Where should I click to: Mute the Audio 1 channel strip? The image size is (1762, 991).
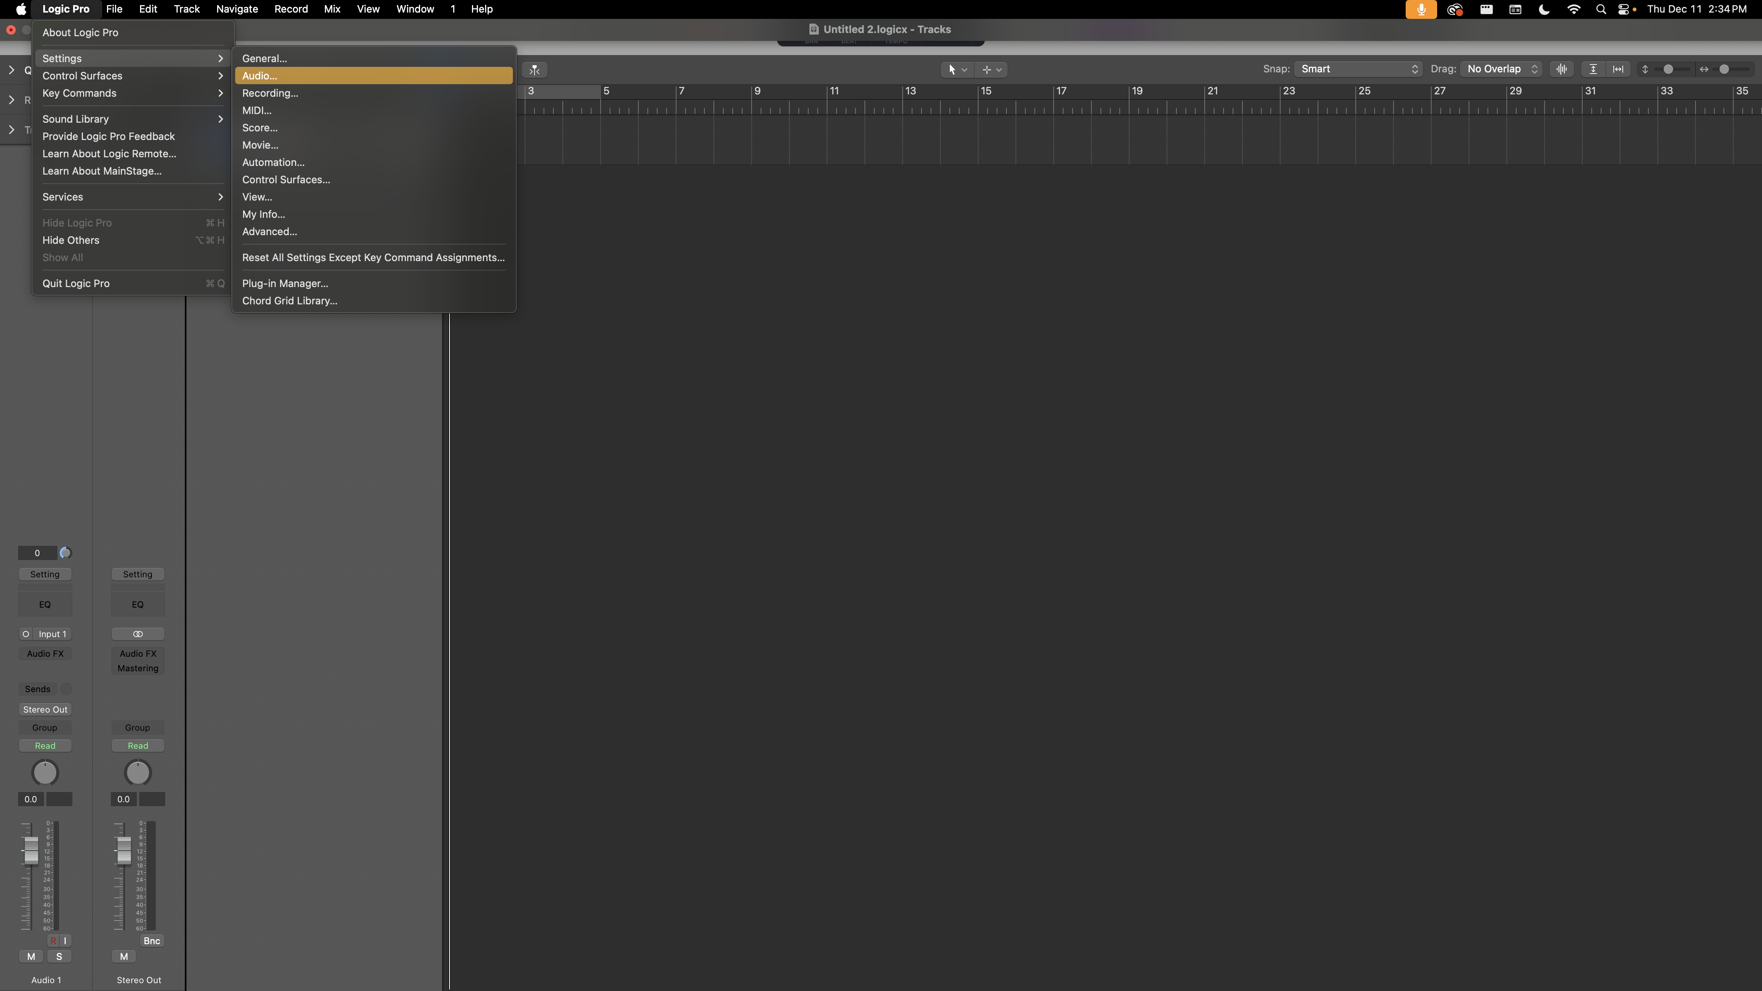(x=31, y=957)
